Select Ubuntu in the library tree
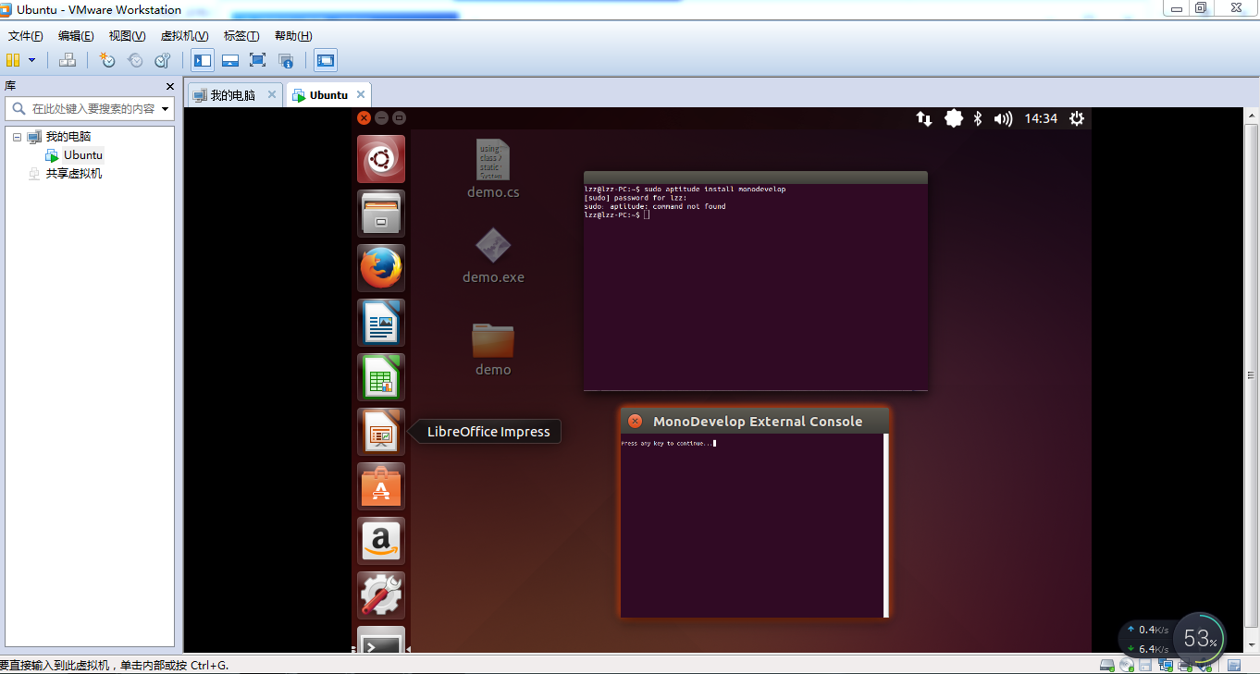The height and width of the screenshot is (674, 1260). click(82, 154)
